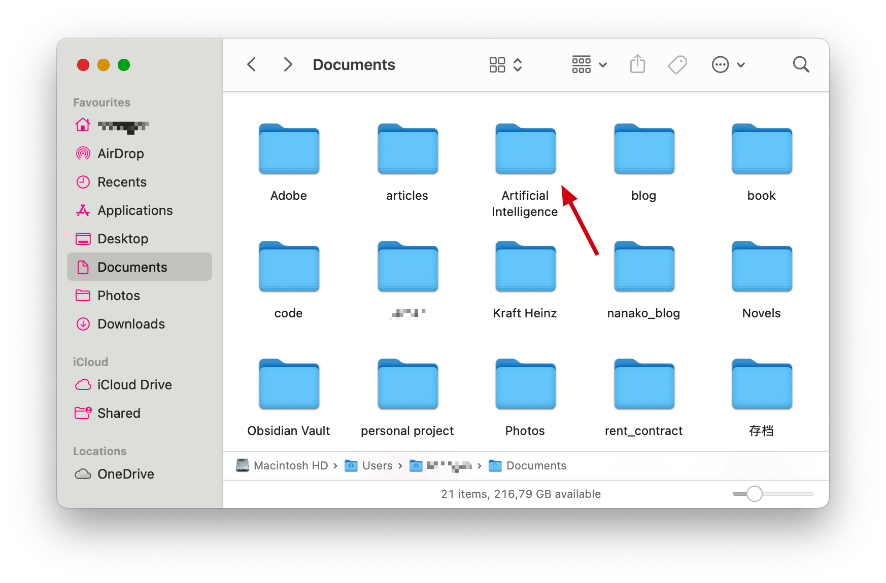Click the Share toolbar icon
This screenshot has height=583, width=886.
[637, 64]
